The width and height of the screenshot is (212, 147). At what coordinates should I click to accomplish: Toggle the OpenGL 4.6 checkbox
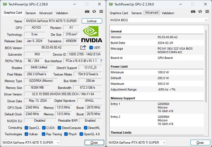pos(81,134)
